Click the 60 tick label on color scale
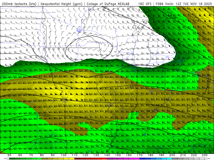Screen dimensions: 214x160 point(20,155)
